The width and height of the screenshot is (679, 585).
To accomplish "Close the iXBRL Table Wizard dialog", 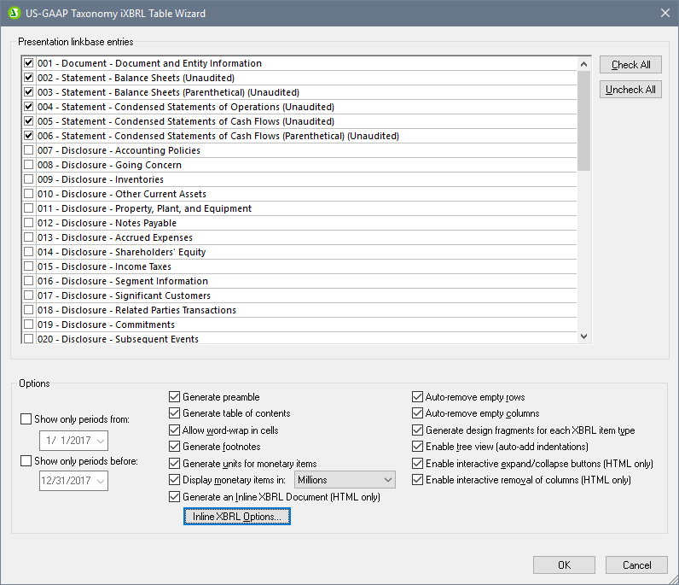I will (x=664, y=13).
